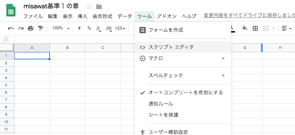Open the 編集 menu
Image resolution: width=295 pixels, height=135 pixels.
point(53,16)
